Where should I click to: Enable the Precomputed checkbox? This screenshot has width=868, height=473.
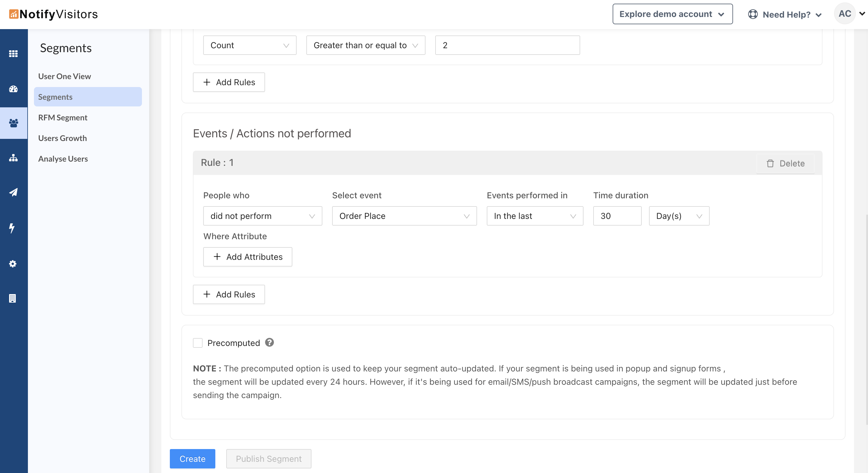[x=198, y=343]
